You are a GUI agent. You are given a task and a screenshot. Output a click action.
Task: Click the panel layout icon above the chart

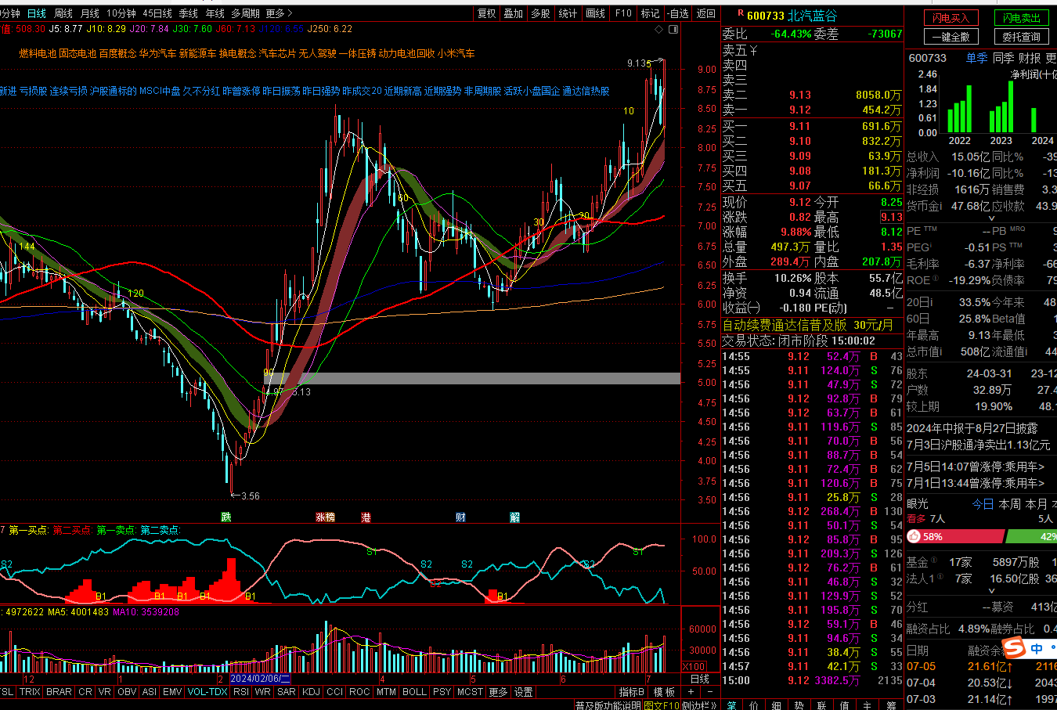673,29
